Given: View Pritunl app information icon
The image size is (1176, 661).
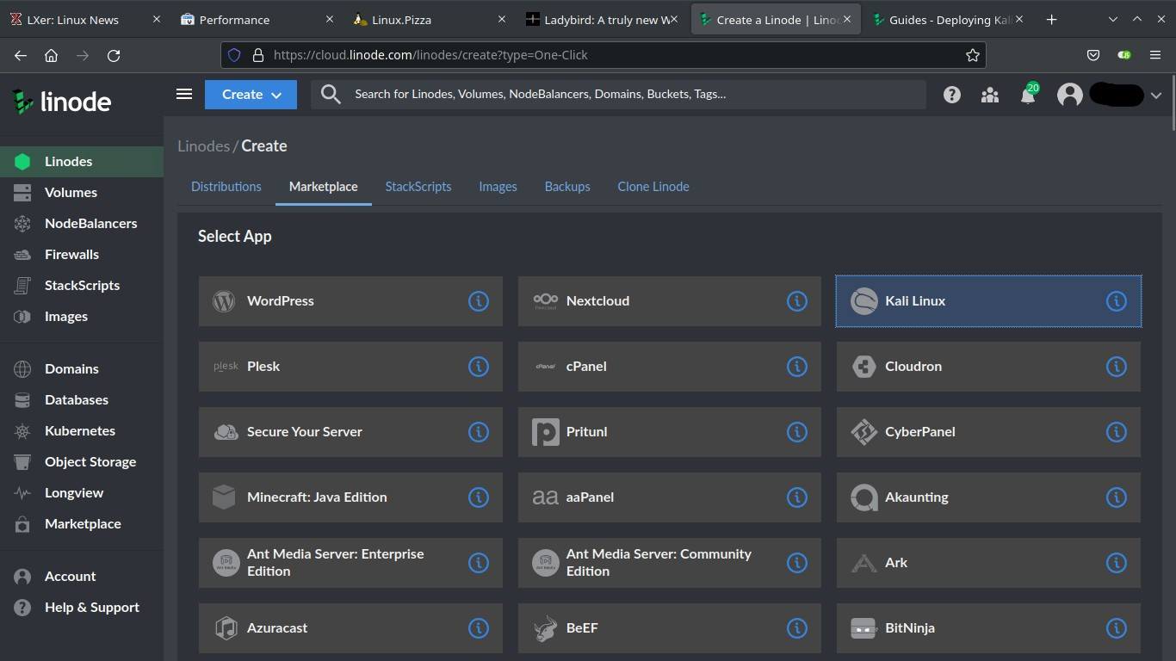Looking at the screenshot, I should point(797,432).
